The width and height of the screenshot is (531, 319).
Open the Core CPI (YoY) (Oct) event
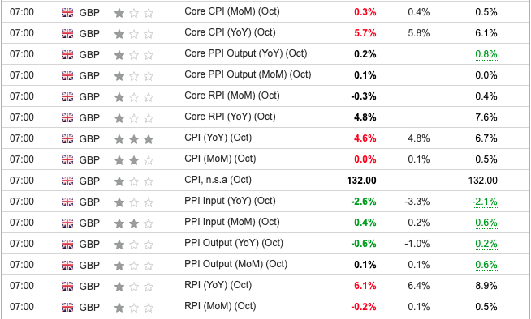pyautogui.click(x=230, y=32)
